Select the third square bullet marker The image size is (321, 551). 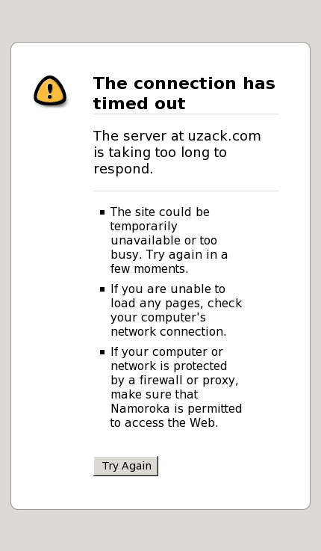point(102,351)
